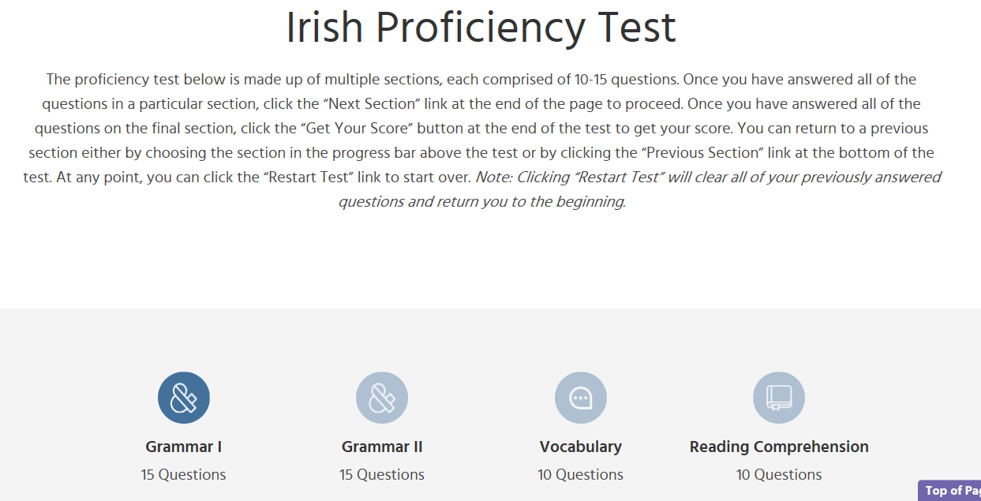Switch to the Reading Comprehension section

click(779, 397)
